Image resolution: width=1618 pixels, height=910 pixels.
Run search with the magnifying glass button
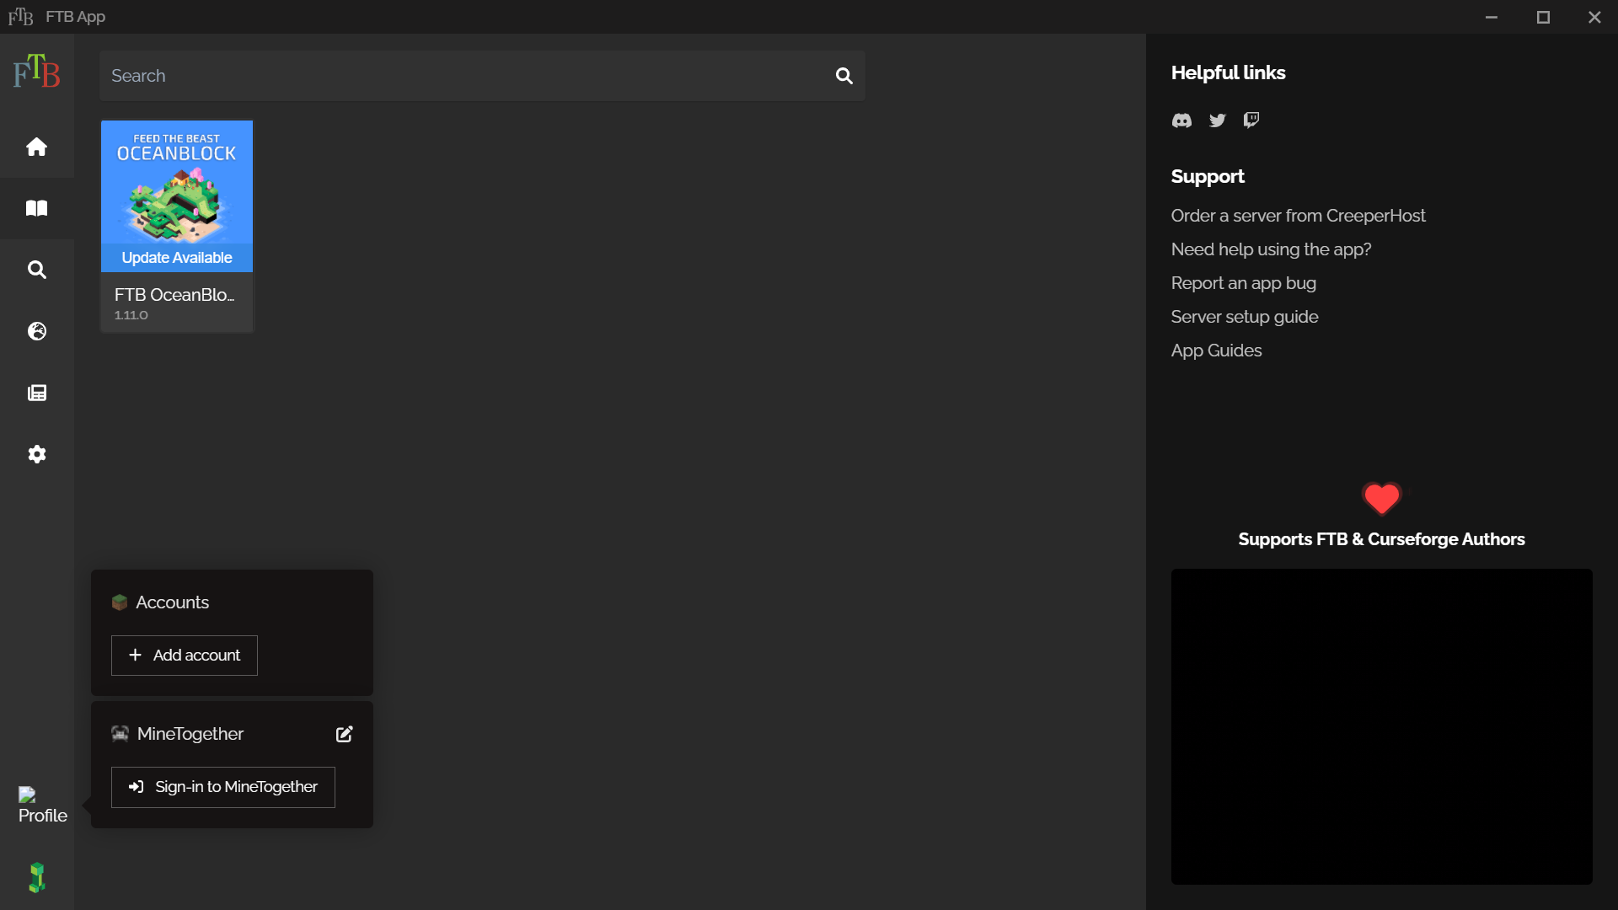pos(844,76)
